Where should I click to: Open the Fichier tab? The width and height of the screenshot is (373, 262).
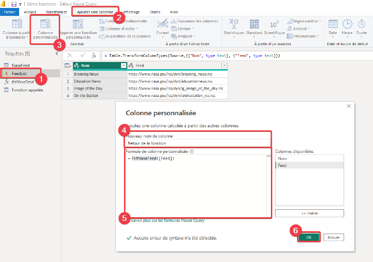pos(9,12)
